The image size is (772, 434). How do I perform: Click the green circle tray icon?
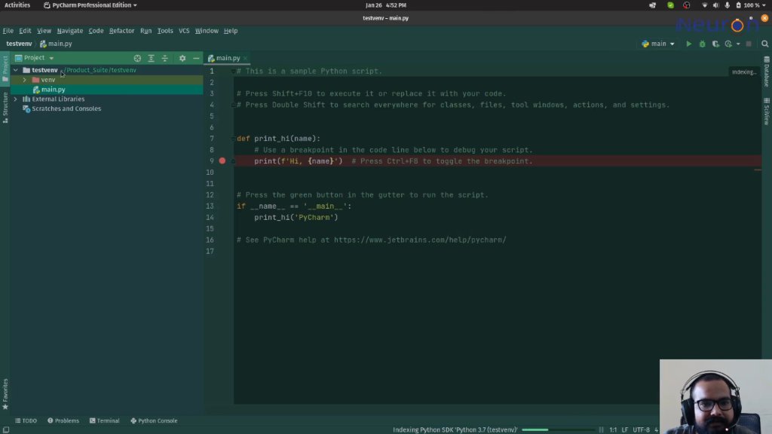(x=670, y=5)
